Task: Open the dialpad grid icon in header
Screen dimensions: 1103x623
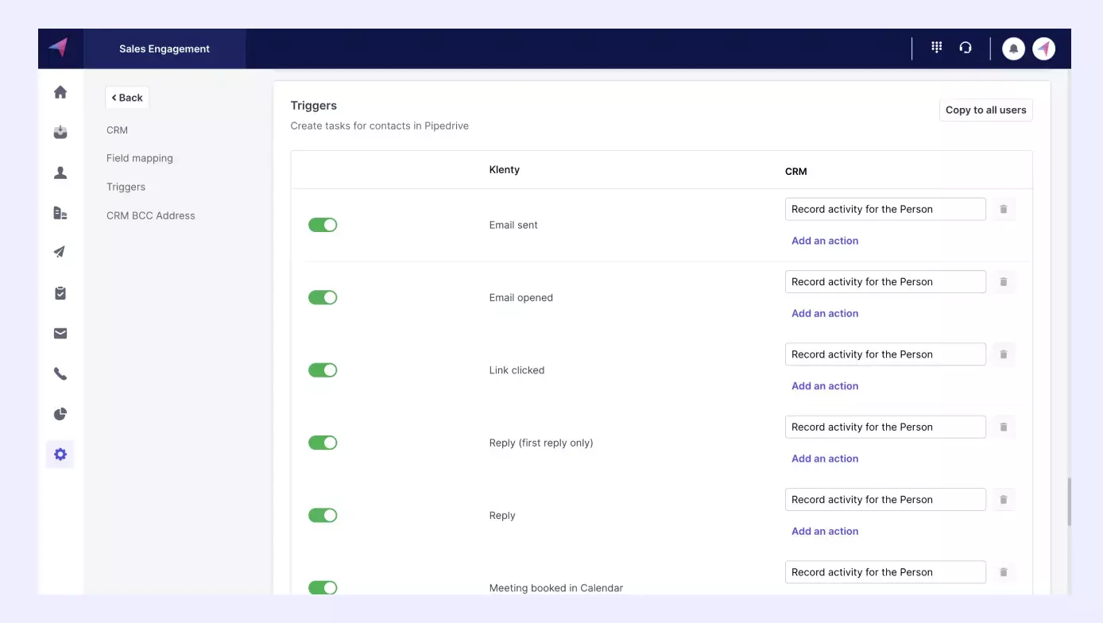Action: point(937,48)
